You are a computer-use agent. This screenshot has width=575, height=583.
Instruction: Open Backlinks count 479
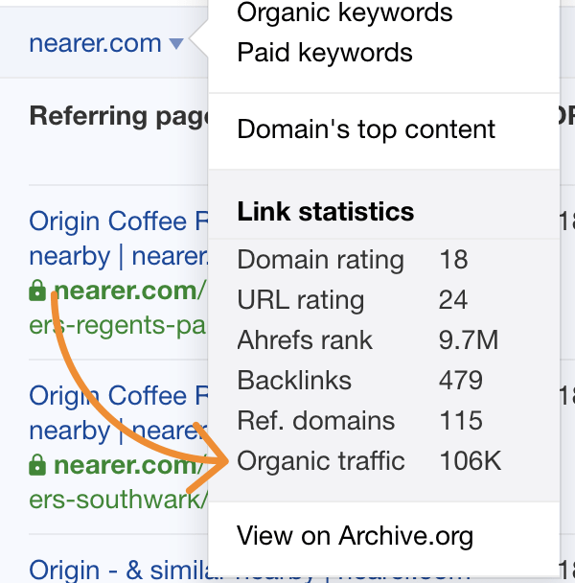coord(460,381)
